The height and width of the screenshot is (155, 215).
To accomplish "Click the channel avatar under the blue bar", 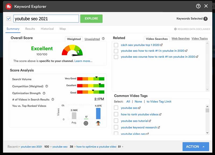I will [98, 123].
